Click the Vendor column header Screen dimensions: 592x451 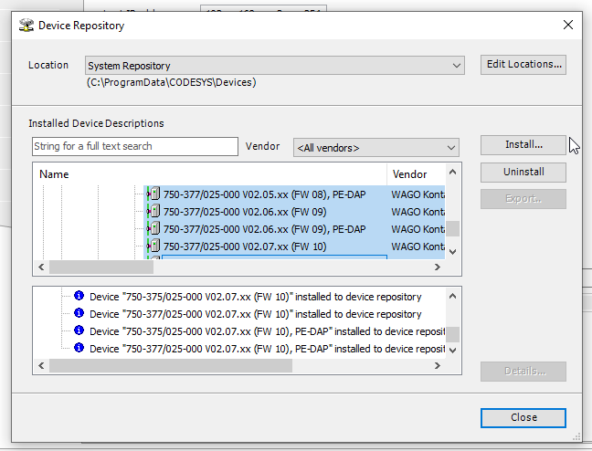[x=416, y=174]
